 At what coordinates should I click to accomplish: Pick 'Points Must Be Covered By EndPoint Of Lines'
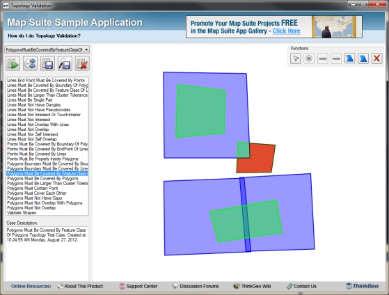[47, 149]
